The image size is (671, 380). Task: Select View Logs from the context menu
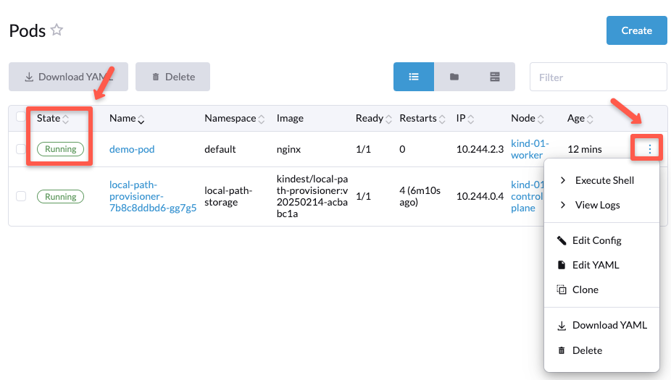coord(597,205)
